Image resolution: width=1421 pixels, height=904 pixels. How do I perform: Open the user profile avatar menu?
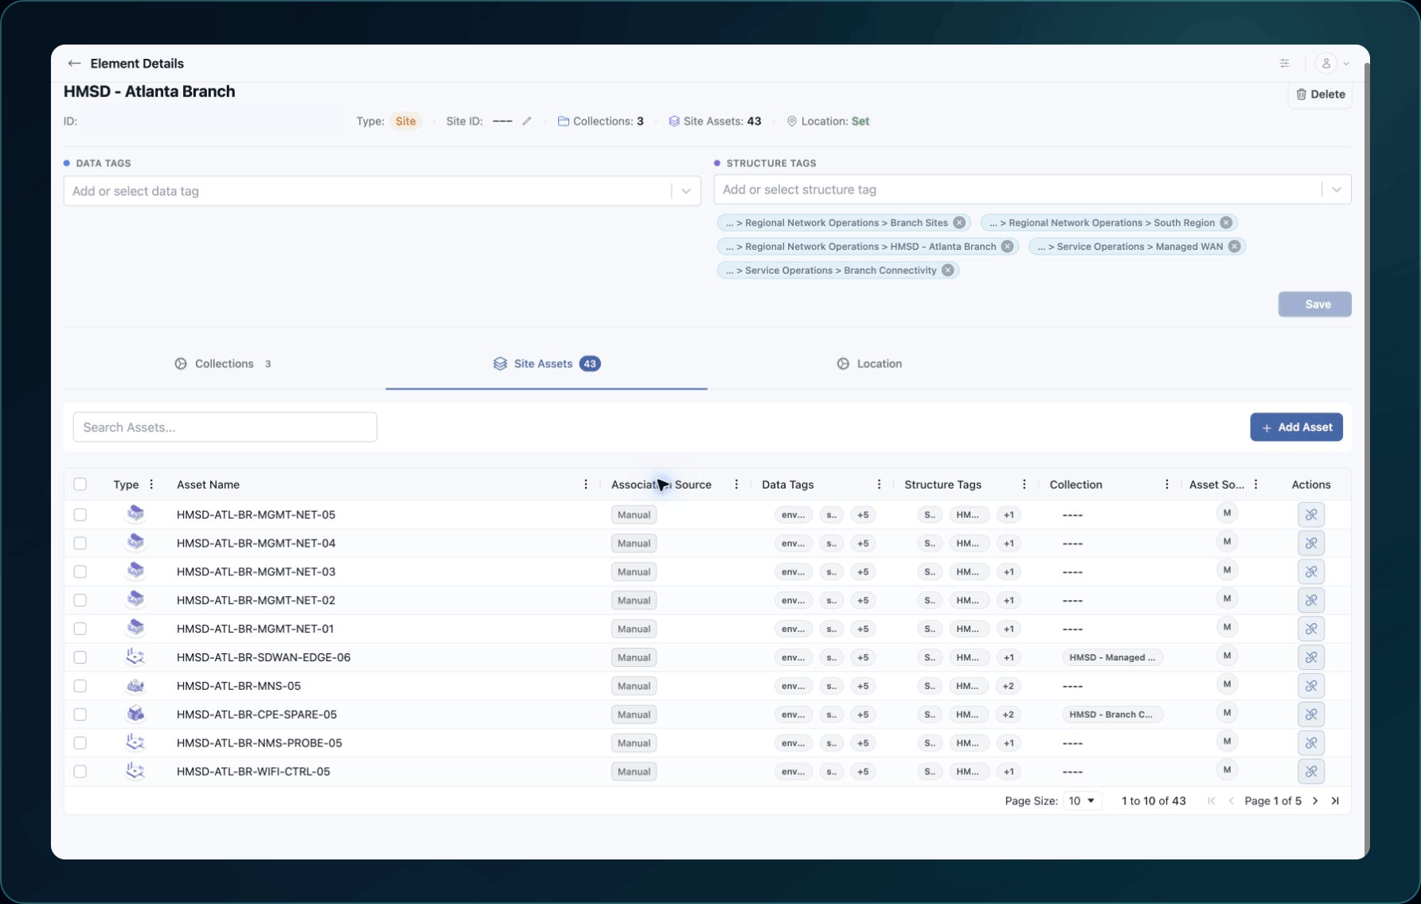click(1326, 64)
